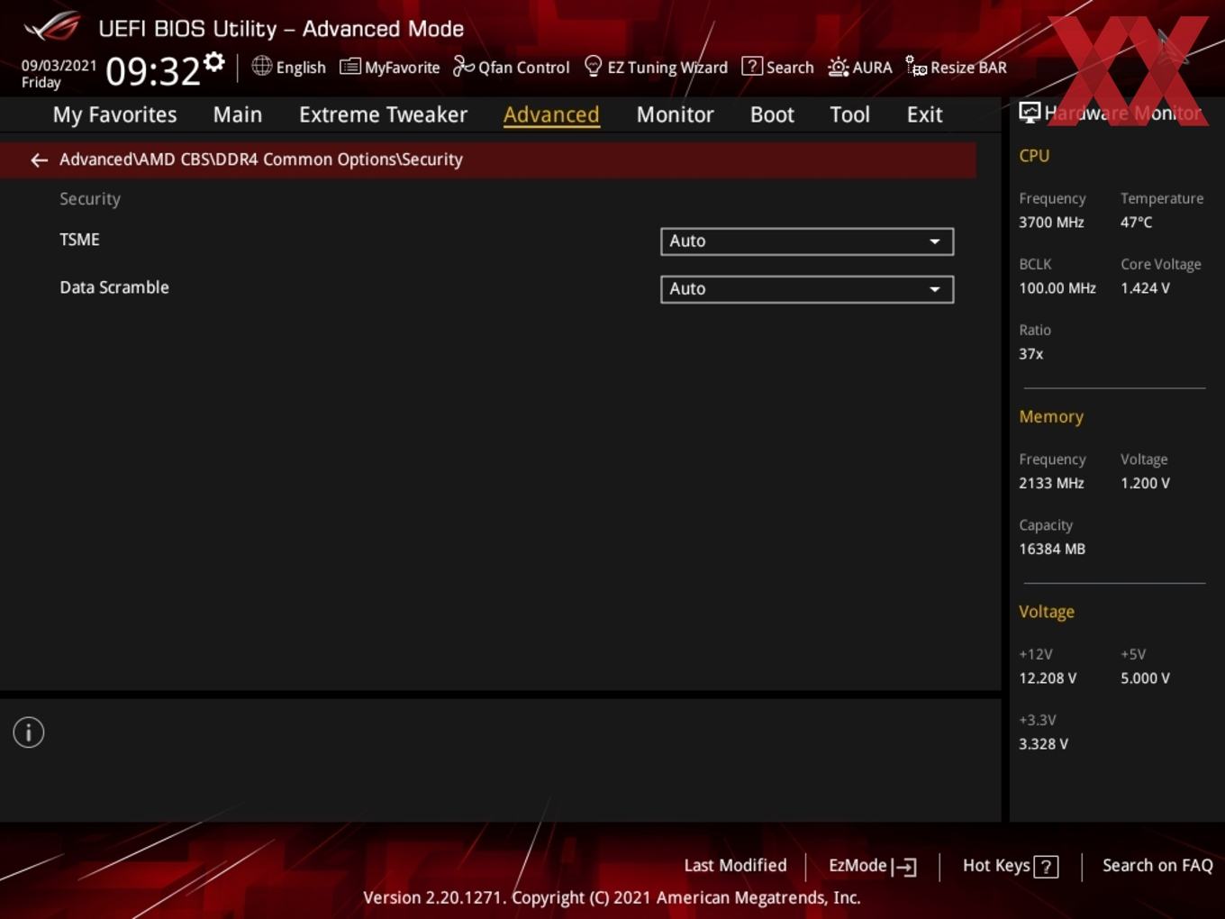Image resolution: width=1225 pixels, height=919 pixels.
Task: Click the 09/03/2021 date
Action: click(59, 66)
